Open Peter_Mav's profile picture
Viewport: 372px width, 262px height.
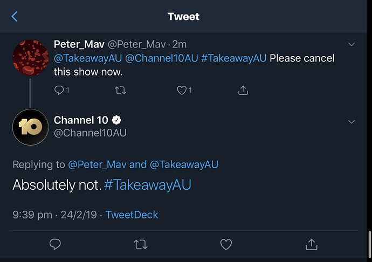(31, 58)
